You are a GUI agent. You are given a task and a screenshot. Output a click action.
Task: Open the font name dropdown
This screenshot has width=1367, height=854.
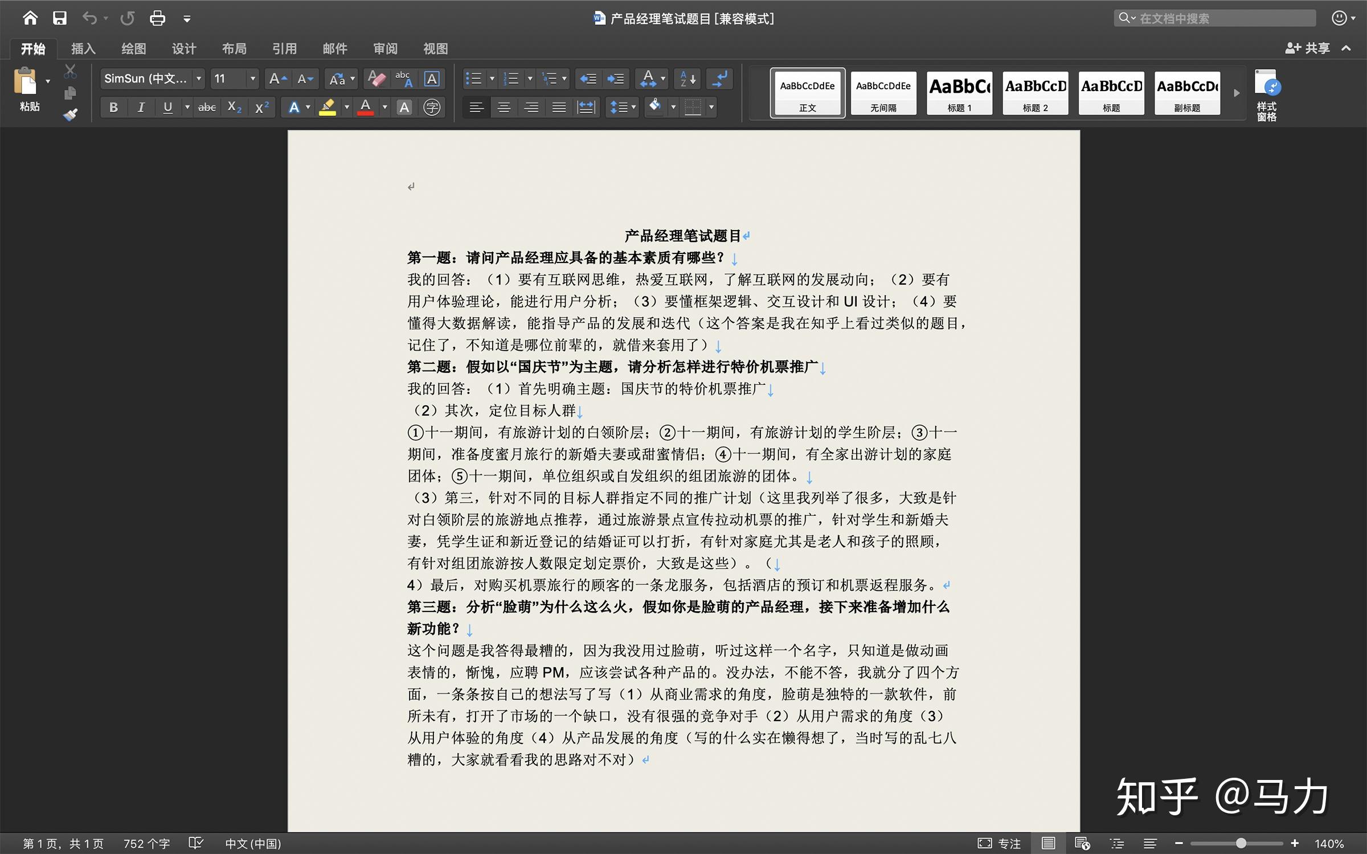click(x=198, y=79)
